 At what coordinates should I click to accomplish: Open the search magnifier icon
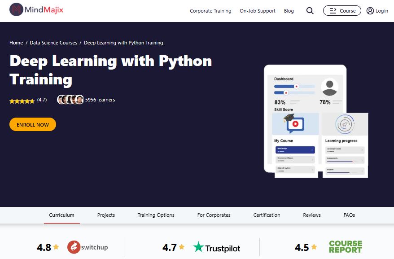coord(310,10)
